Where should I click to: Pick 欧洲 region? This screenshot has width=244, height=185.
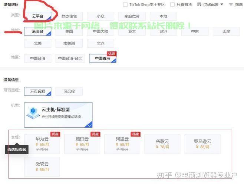pos(164,31)
